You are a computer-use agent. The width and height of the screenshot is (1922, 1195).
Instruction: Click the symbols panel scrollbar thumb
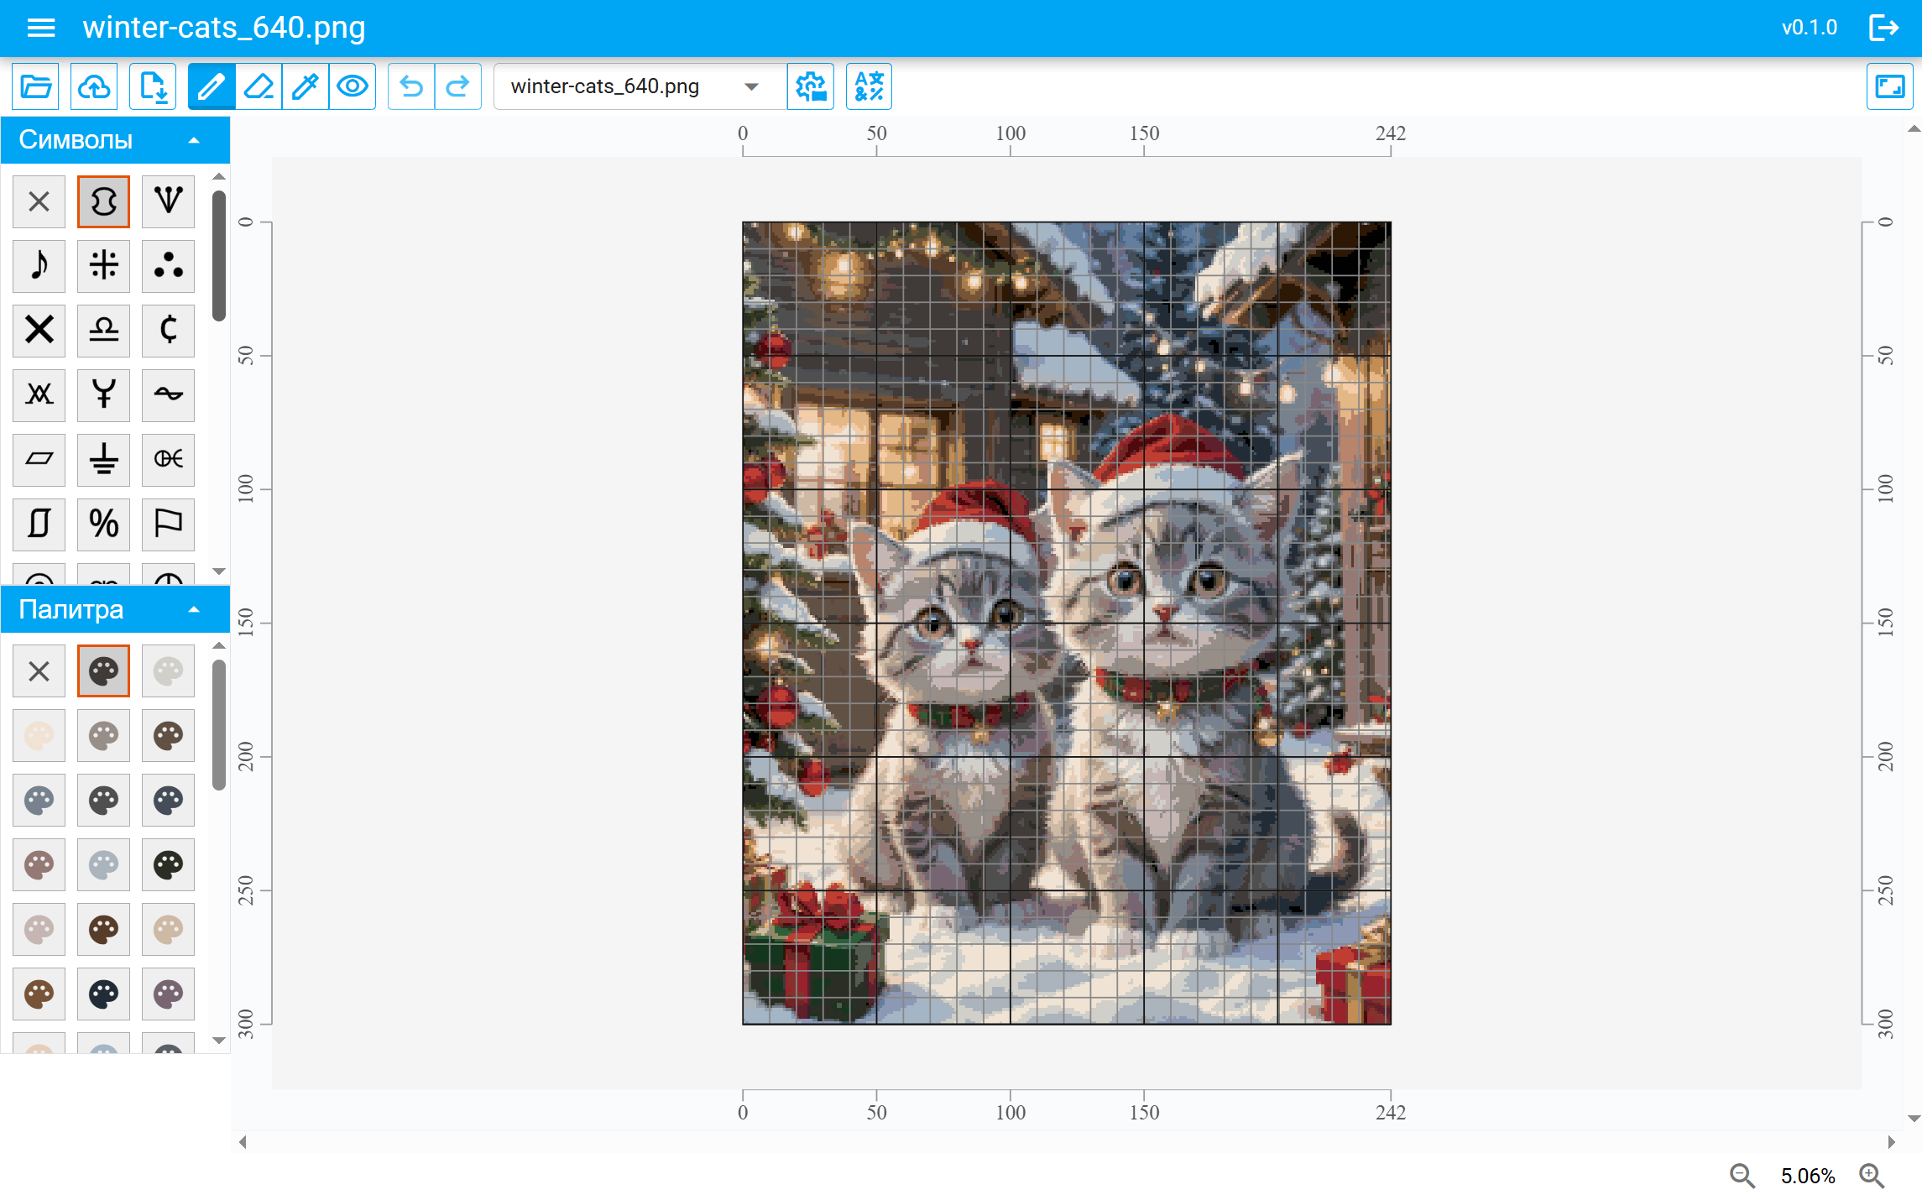(219, 256)
